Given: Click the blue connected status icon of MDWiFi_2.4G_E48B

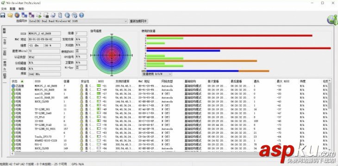Looking at the screenshot, I should (x=13, y=86).
